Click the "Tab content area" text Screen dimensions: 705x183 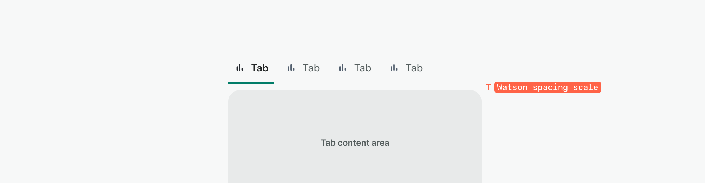click(x=355, y=143)
